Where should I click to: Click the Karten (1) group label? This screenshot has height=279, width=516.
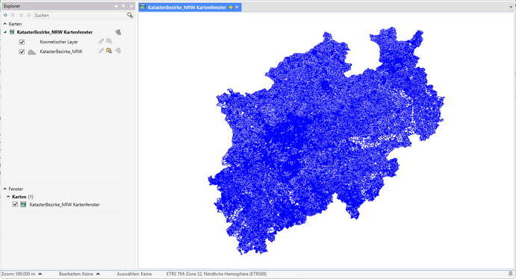(22, 196)
